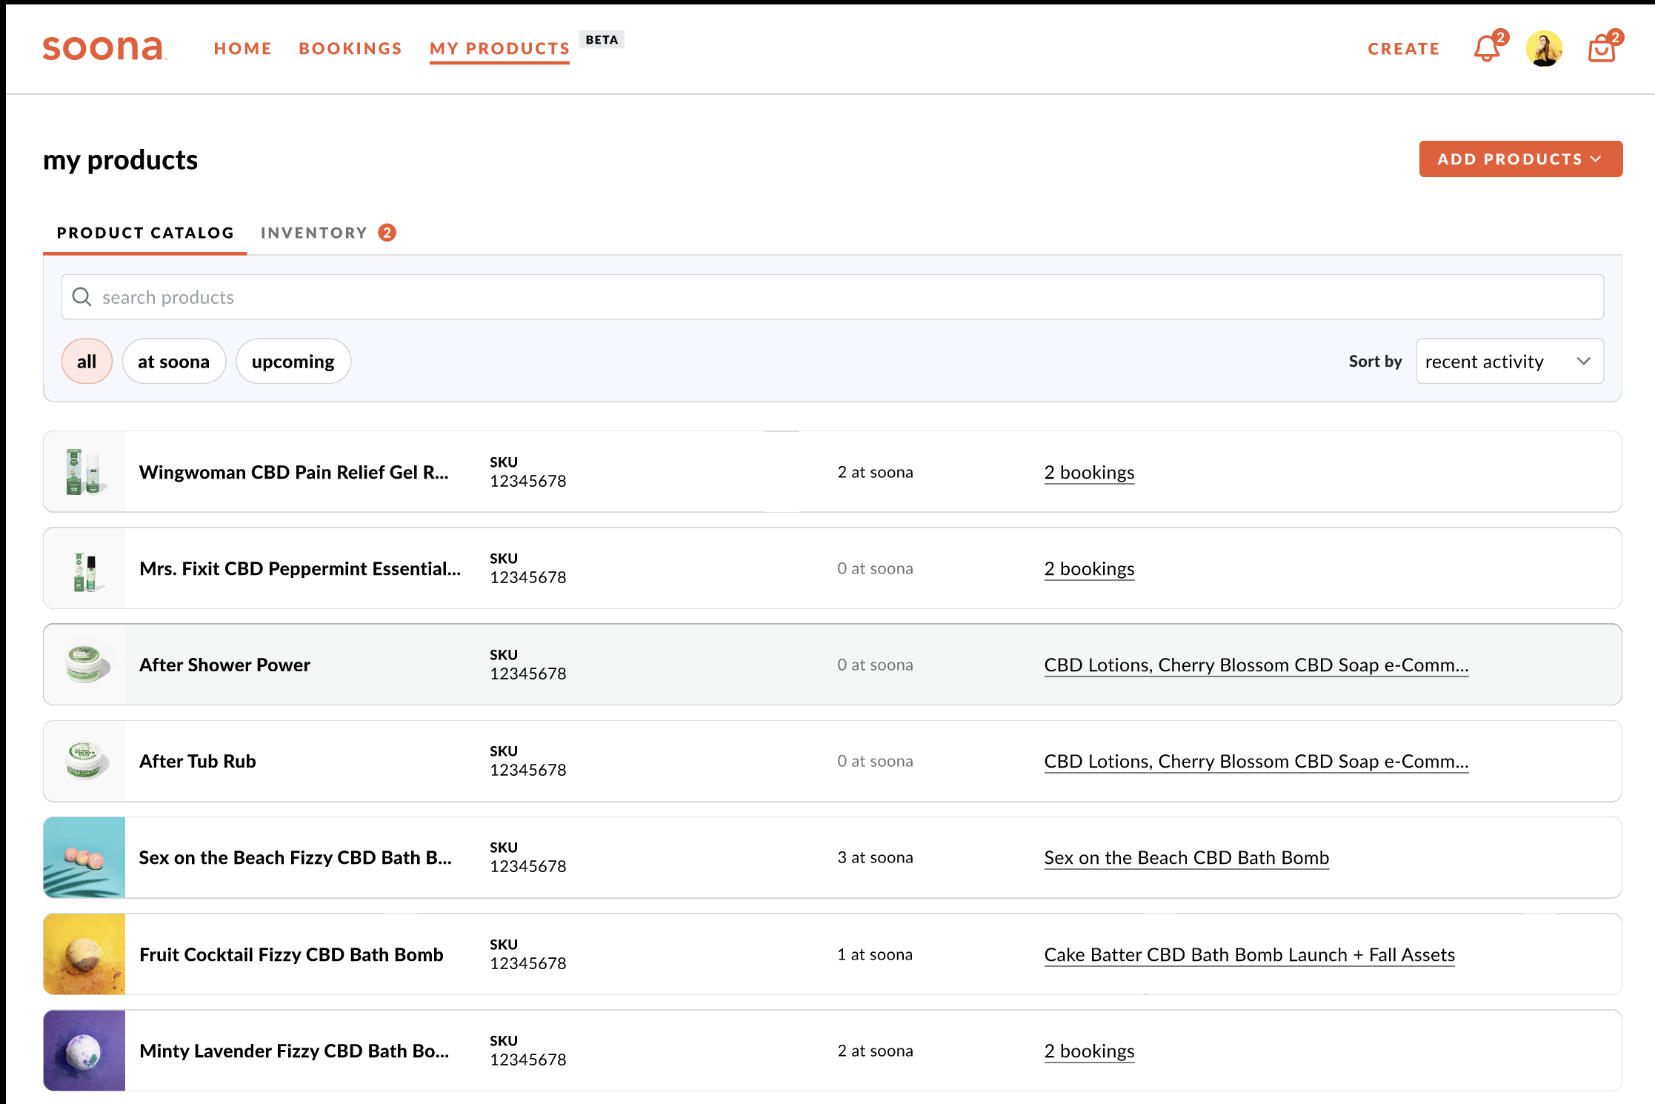Open After Tub Rub thumbnail

point(84,761)
